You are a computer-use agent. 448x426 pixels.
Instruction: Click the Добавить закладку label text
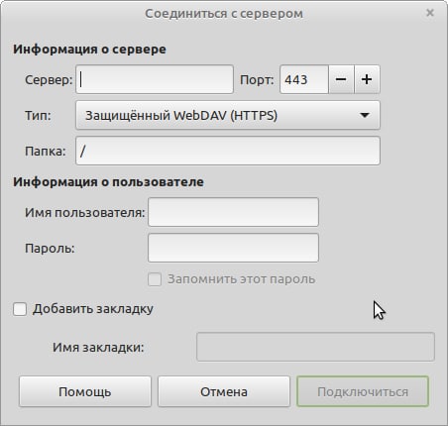(x=93, y=309)
